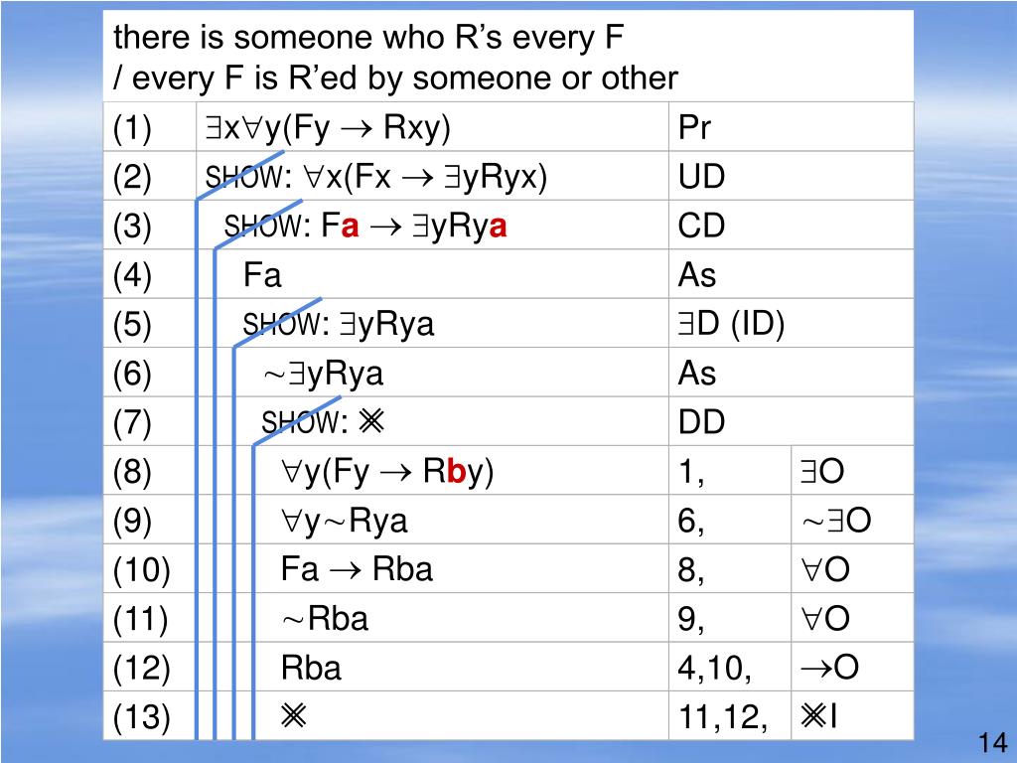Viewport: 1017px width, 763px height.
Task: Click the contradiction symbol in line 7
Action: coord(371,421)
